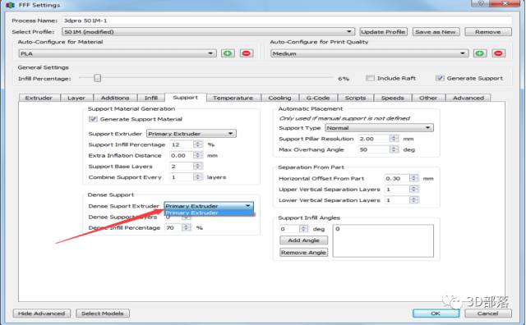Collapse the Dense Support Extruder combo box
Screen dimensions: 526x325
coord(209,206)
